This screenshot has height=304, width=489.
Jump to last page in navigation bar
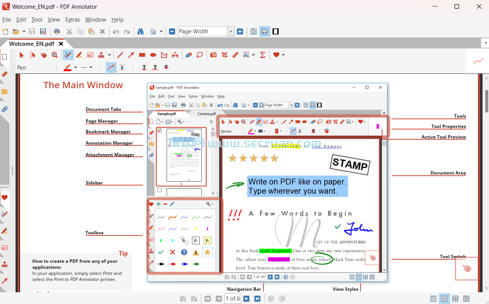[x=257, y=299]
